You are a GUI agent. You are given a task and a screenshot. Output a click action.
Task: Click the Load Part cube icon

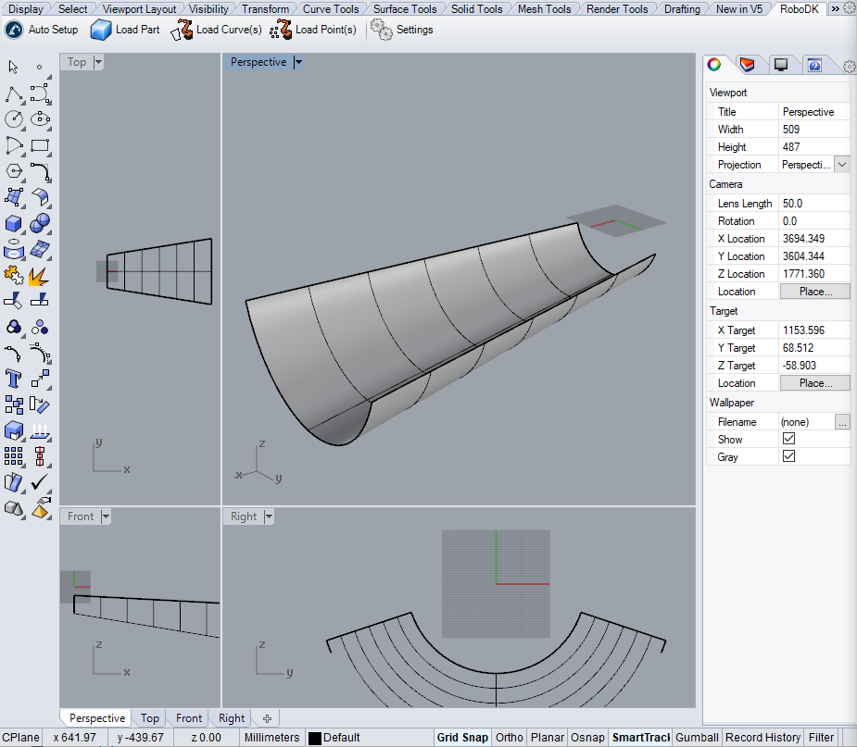100,30
